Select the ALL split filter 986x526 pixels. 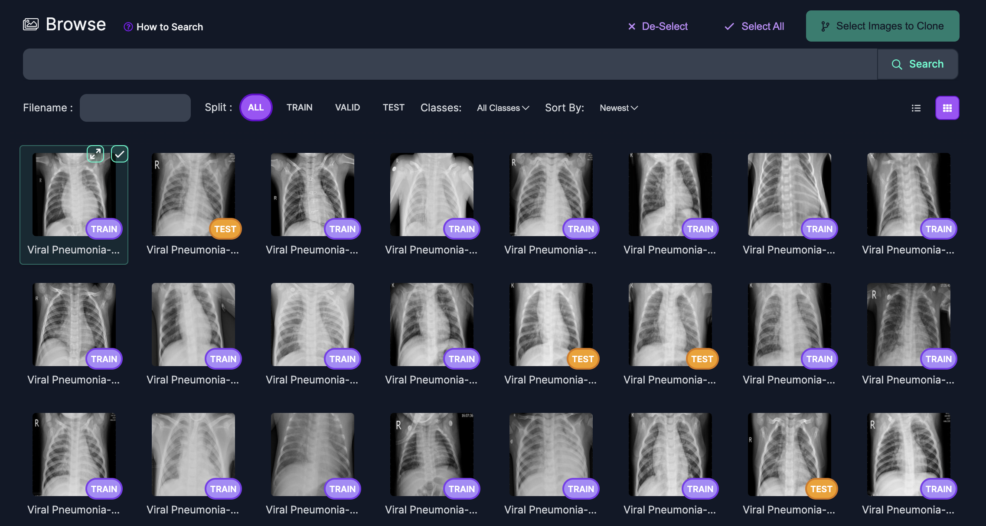pyautogui.click(x=255, y=107)
